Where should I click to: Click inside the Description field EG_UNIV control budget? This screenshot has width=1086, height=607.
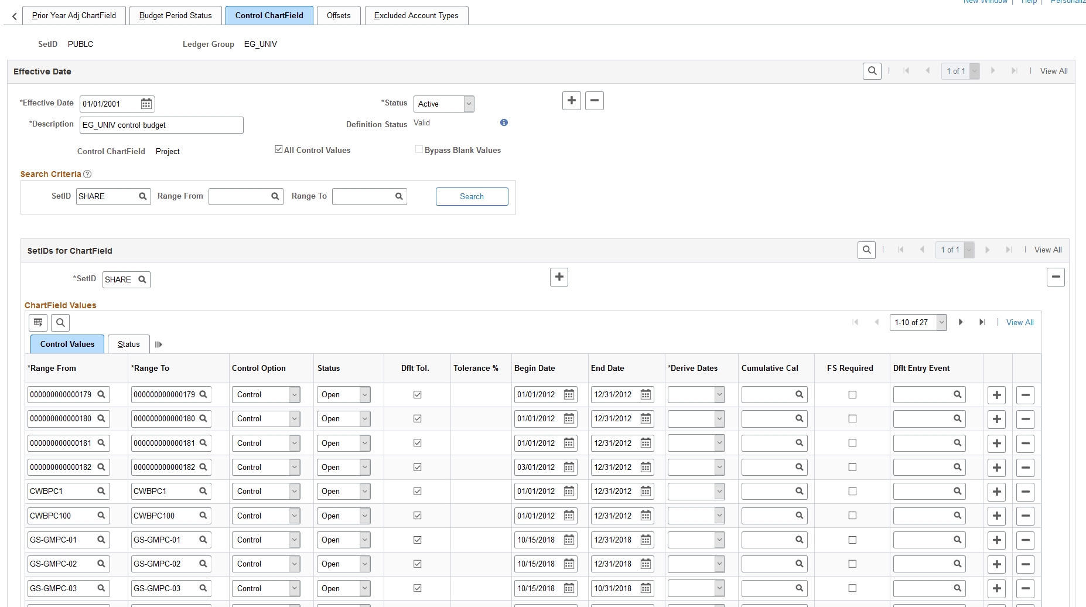click(x=161, y=125)
